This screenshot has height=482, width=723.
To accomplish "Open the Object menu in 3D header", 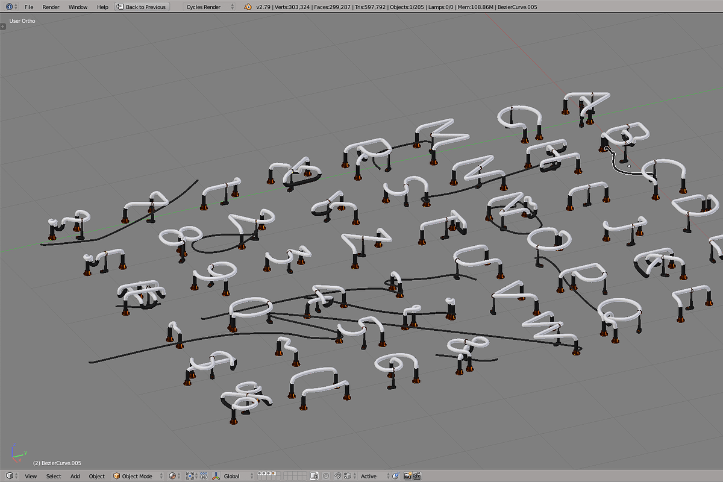I will (97, 476).
